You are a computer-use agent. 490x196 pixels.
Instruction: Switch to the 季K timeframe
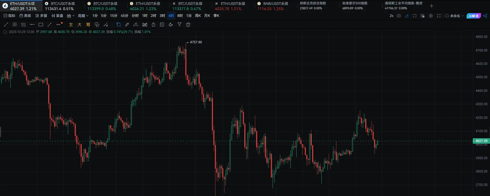coord(217,16)
